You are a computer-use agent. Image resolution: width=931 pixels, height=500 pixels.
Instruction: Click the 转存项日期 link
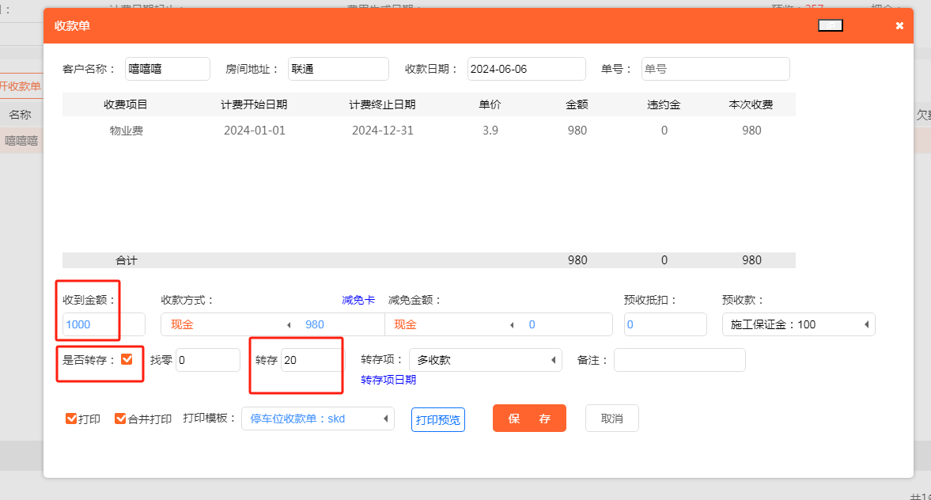pyautogui.click(x=388, y=380)
